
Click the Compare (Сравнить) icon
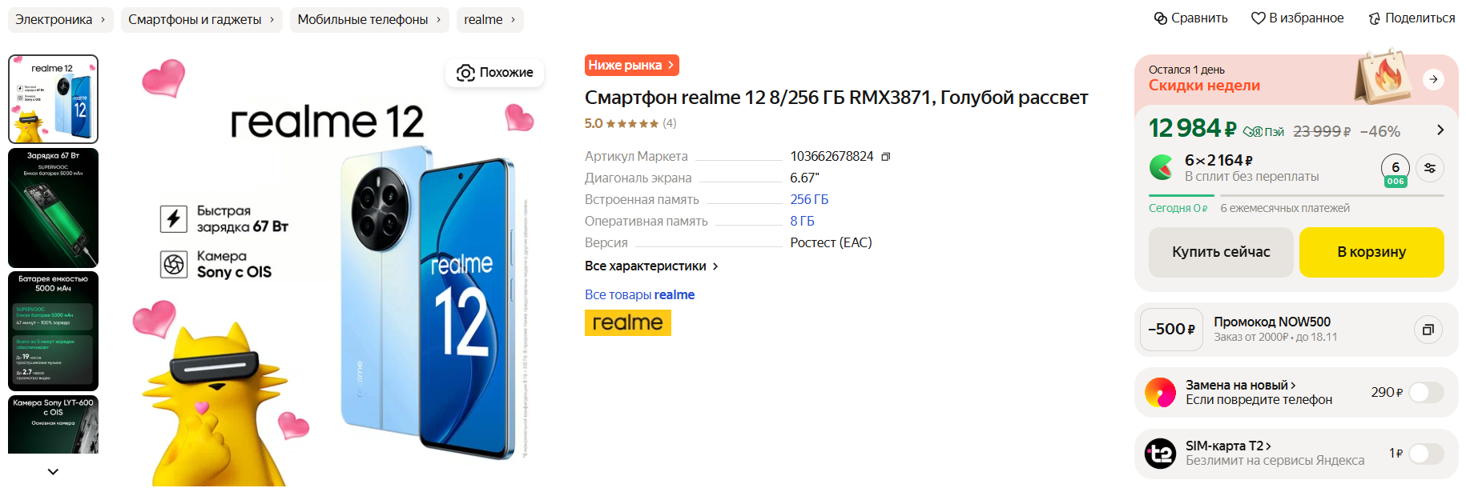coord(1161,18)
